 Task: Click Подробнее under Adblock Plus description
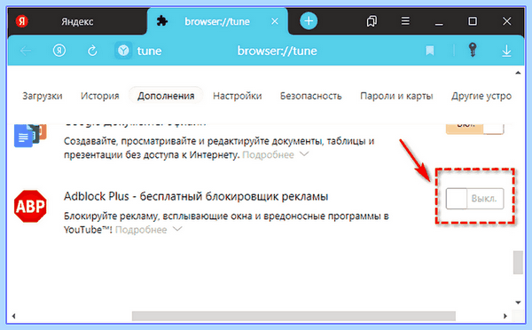[x=141, y=230]
